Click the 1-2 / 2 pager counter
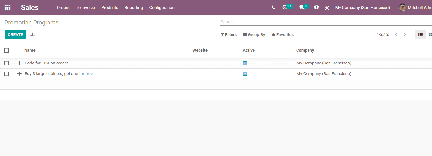The width and height of the screenshot is (432, 156). 383,34
